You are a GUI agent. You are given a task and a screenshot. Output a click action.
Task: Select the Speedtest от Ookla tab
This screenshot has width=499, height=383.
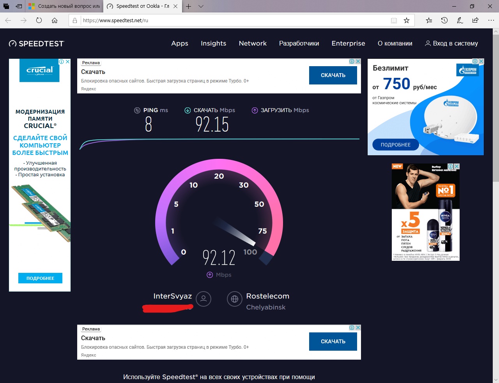pos(142,6)
